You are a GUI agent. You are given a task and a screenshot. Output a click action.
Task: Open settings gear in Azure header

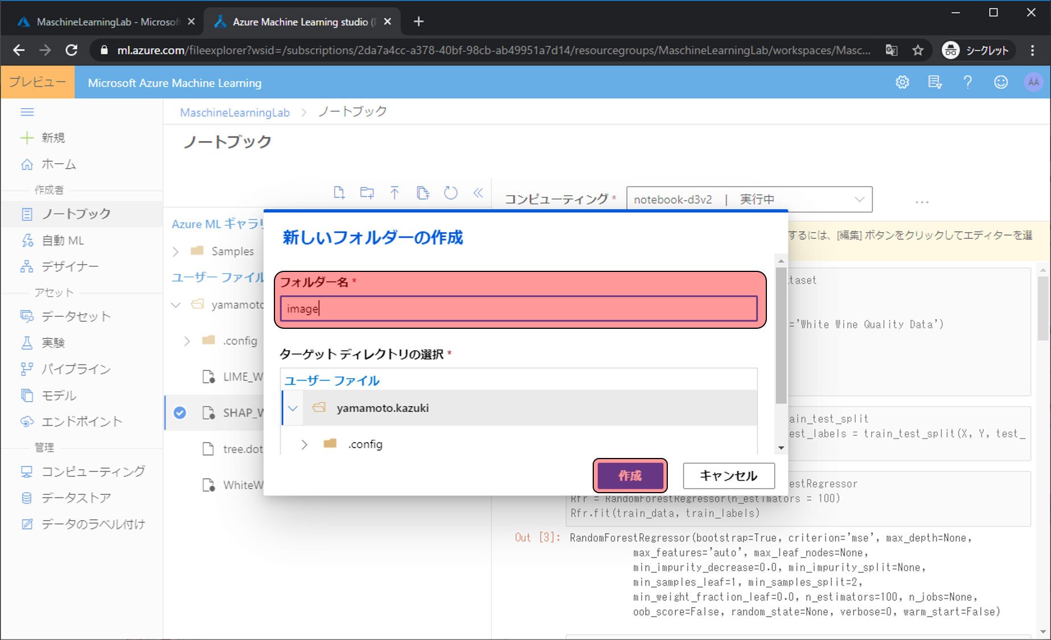click(x=902, y=82)
